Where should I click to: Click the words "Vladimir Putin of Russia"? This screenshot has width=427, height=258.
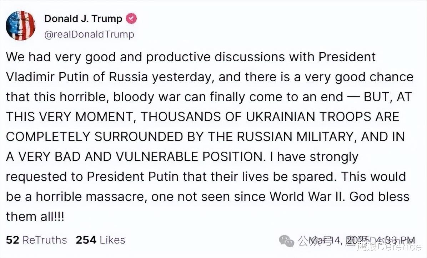pos(77,77)
